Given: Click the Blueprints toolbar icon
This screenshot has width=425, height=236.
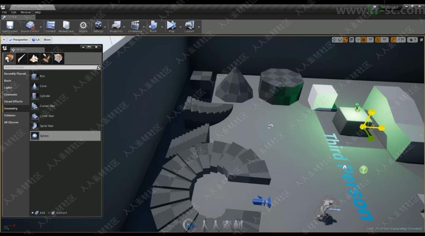Looking at the screenshot, I should tap(116, 25).
